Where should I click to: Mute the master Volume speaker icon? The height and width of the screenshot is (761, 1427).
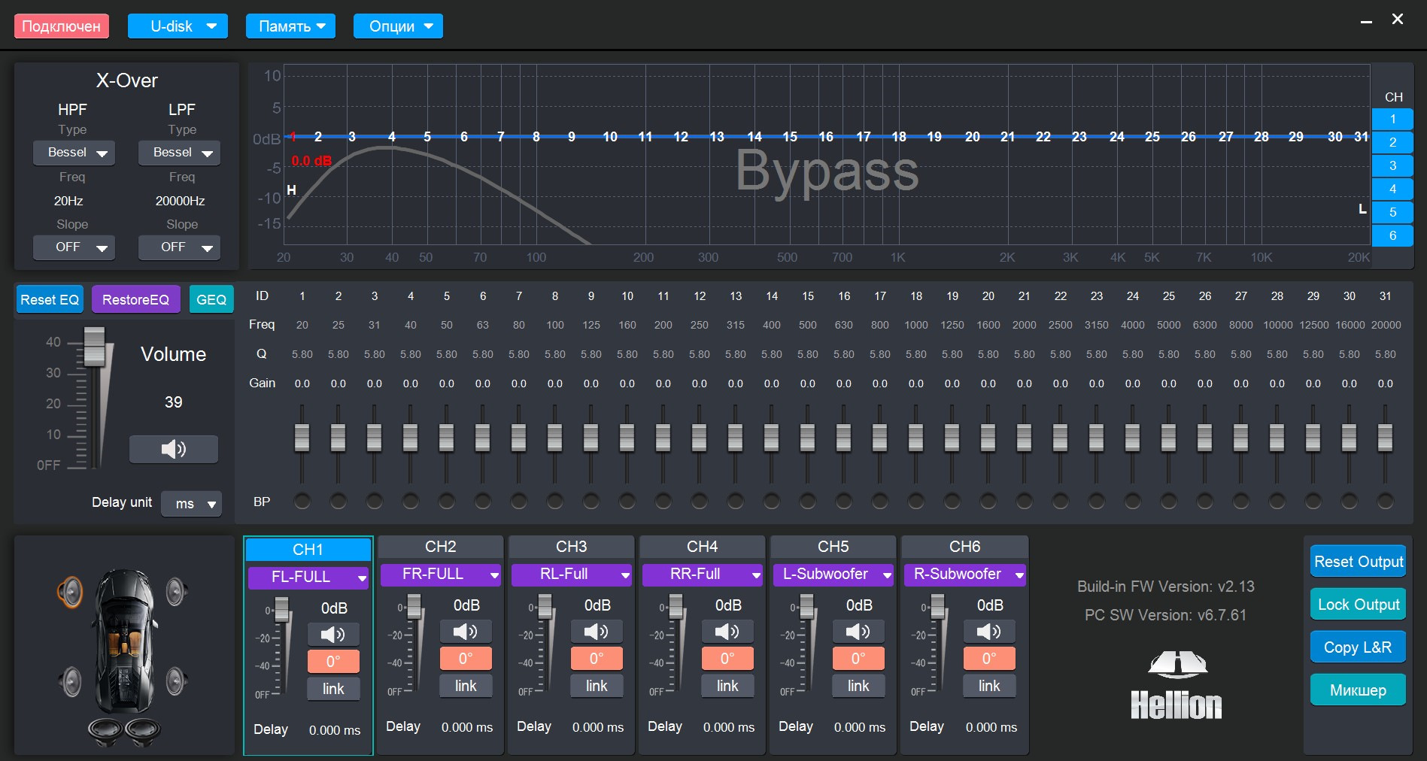(x=173, y=449)
